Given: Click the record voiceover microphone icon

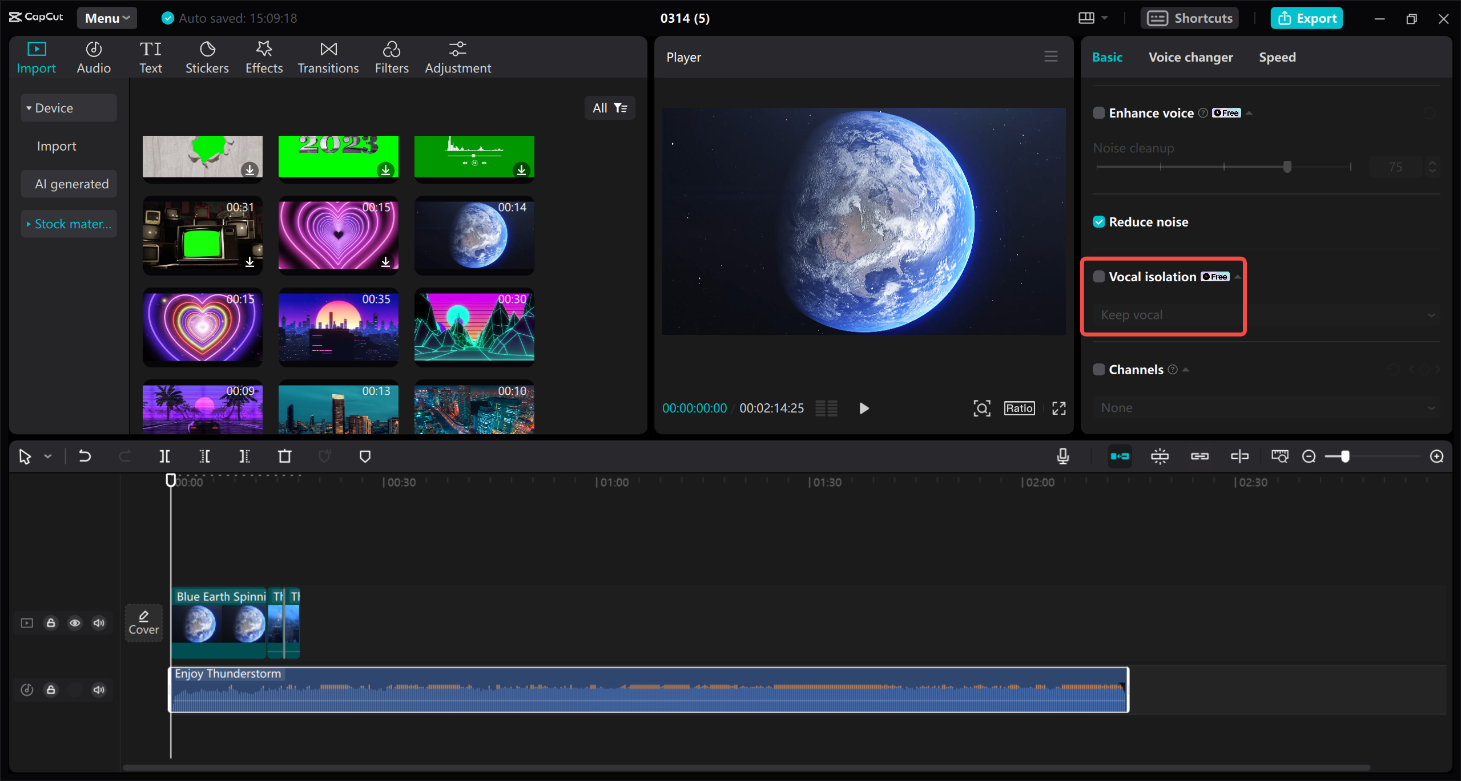Looking at the screenshot, I should click(x=1062, y=456).
